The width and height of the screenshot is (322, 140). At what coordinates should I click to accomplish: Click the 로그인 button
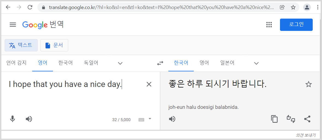[x=296, y=25]
